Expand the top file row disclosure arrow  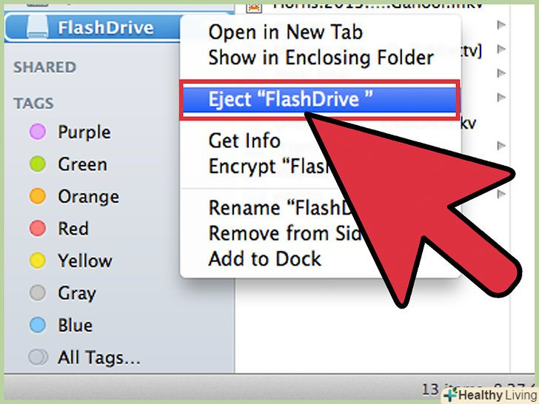tap(501, 24)
